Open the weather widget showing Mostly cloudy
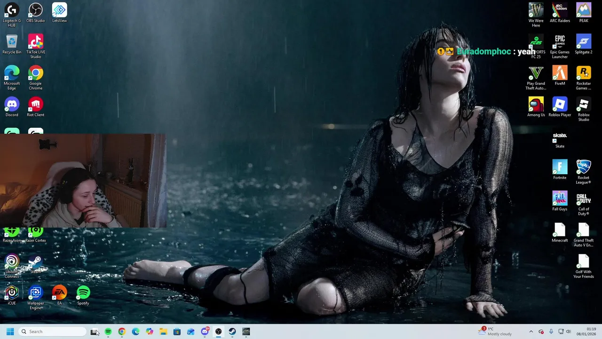 (x=495, y=331)
